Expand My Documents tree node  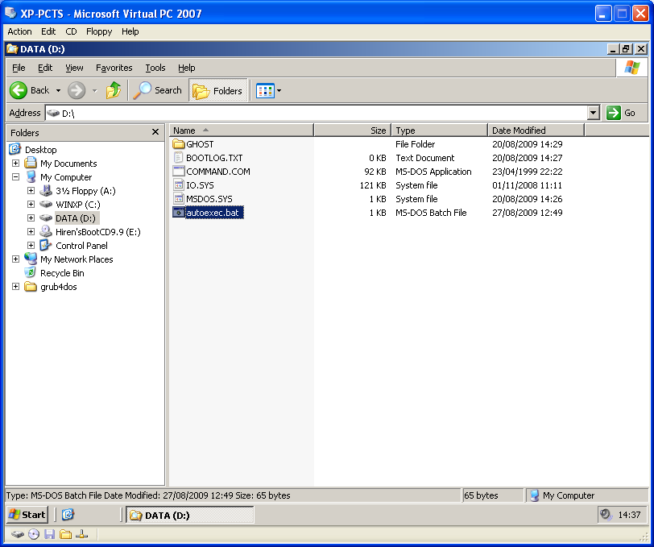click(x=15, y=164)
